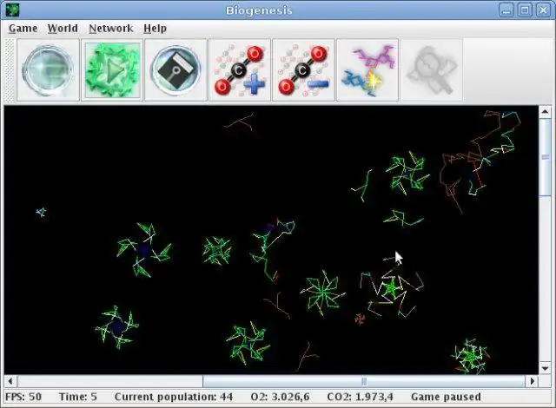
Task: Click the 'O2: 3.026,6' status text
Action: 280,397
